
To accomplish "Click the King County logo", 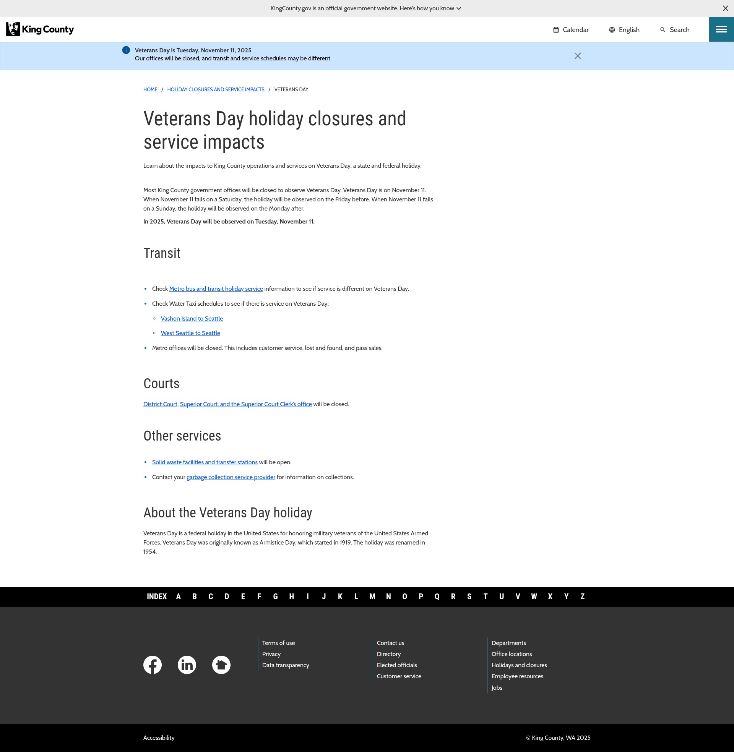I will pyautogui.click(x=40, y=29).
